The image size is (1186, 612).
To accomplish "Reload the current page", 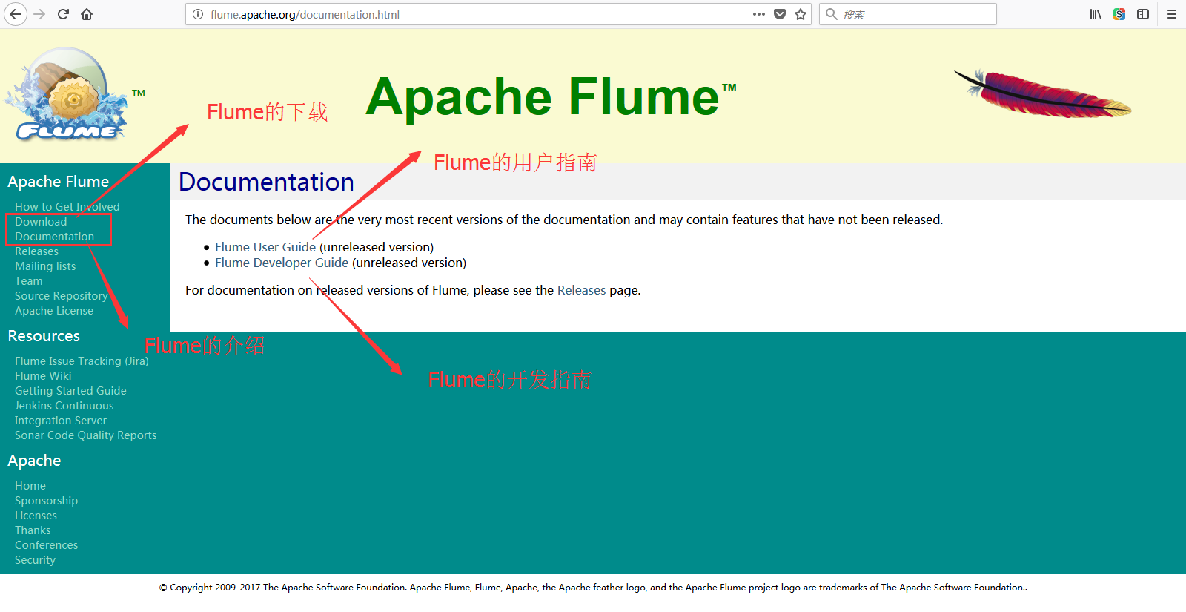I will (x=63, y=14).
